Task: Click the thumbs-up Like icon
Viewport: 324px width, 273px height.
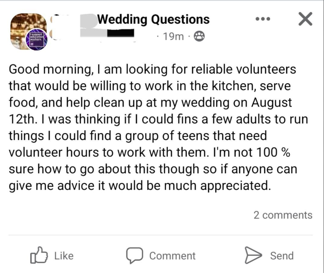Action: pos(39,255)
